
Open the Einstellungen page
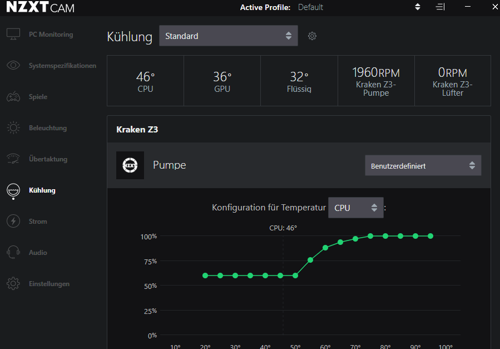(49, 284)
